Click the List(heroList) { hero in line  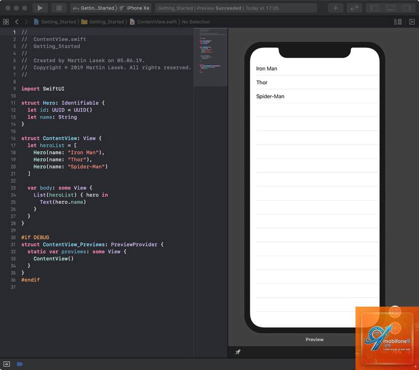coord(71,195)
